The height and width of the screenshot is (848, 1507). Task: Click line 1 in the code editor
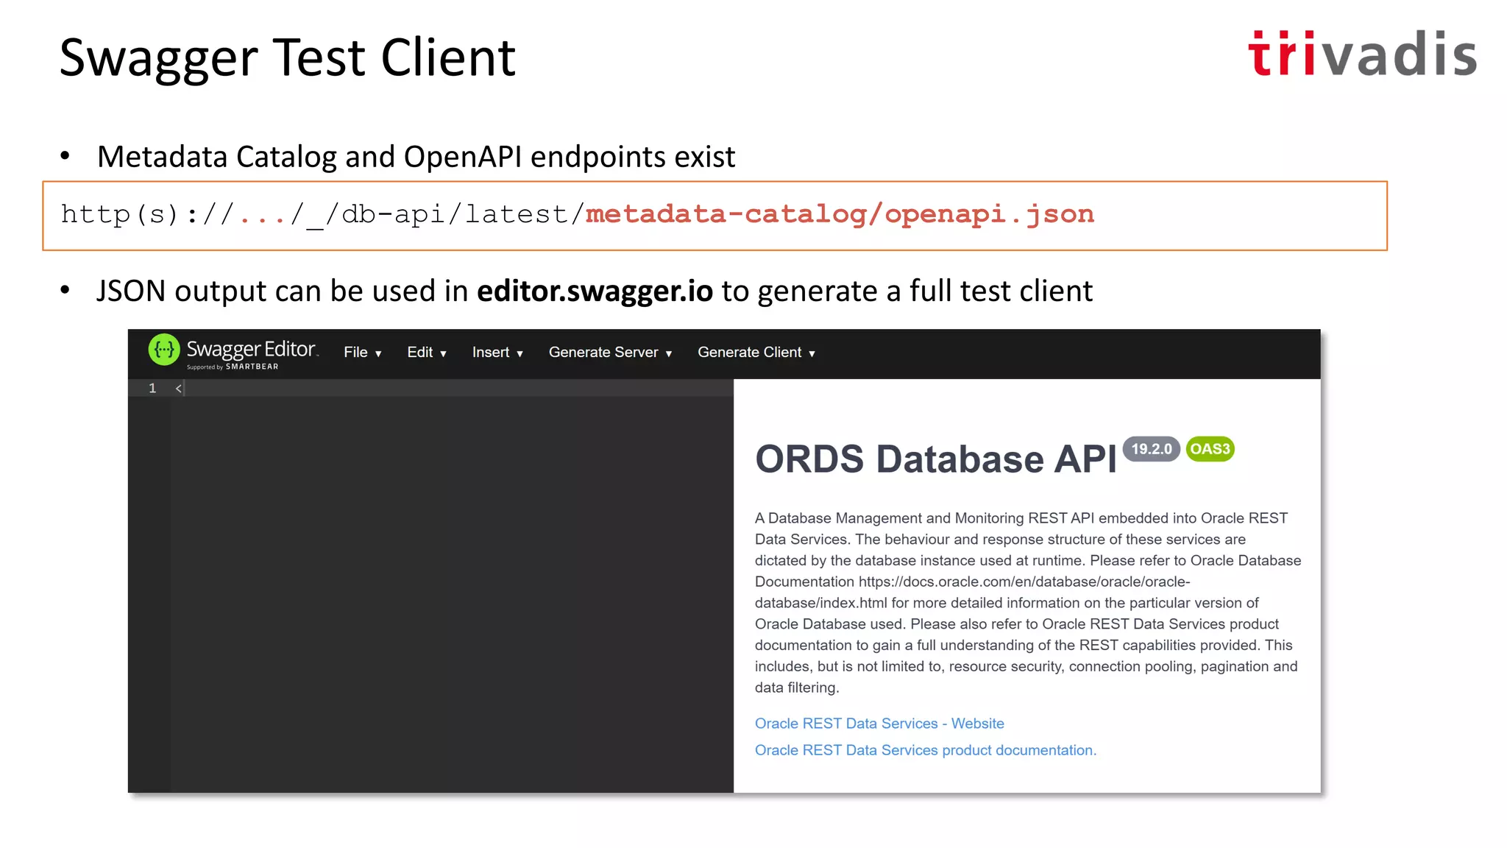coord(452,388)
